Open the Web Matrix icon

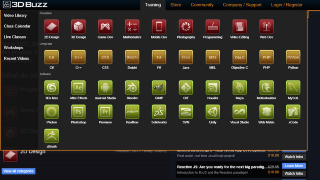point(266,112)
